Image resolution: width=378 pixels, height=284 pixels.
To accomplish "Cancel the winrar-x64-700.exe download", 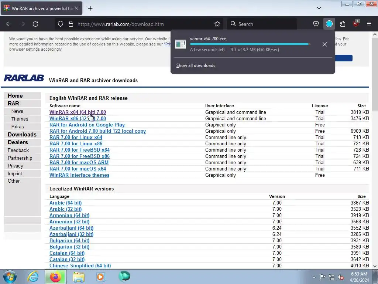I will pyautogui.click(x=325, y=44).
